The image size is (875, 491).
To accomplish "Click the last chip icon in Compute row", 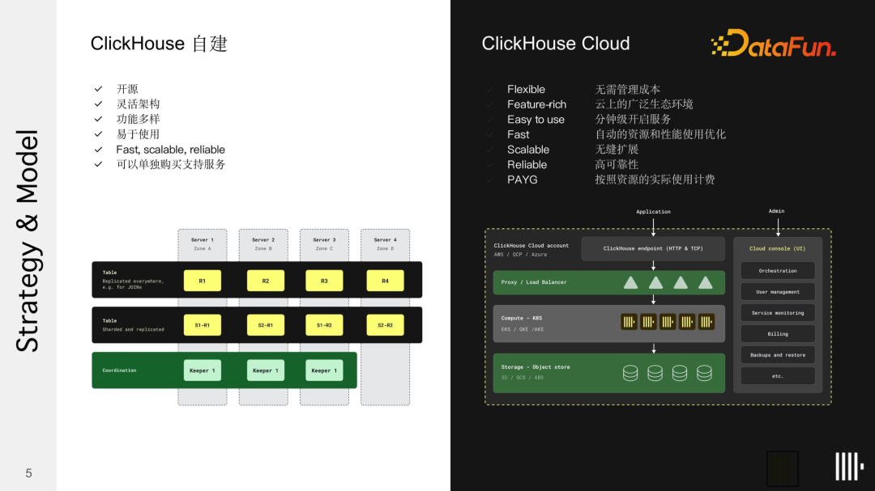I will pyautogui.click(x=706, y=322).
